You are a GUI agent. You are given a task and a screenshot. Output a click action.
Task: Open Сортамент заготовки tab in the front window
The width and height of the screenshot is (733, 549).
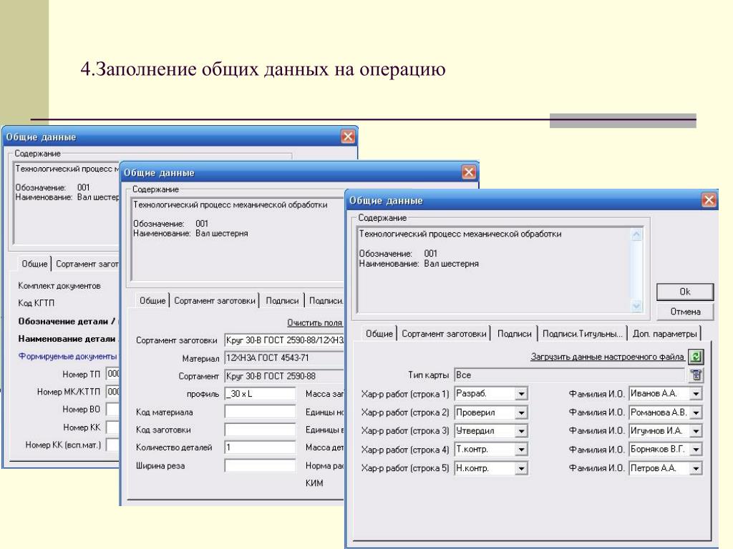pyautogui.click(x=444, y=333)
